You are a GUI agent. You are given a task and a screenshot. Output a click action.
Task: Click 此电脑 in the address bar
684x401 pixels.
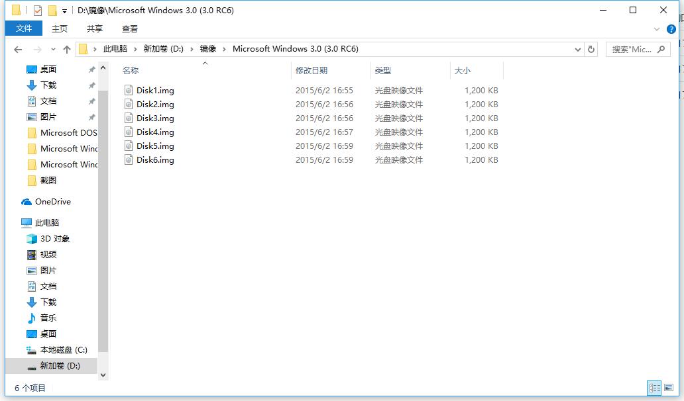click(115, 49)
